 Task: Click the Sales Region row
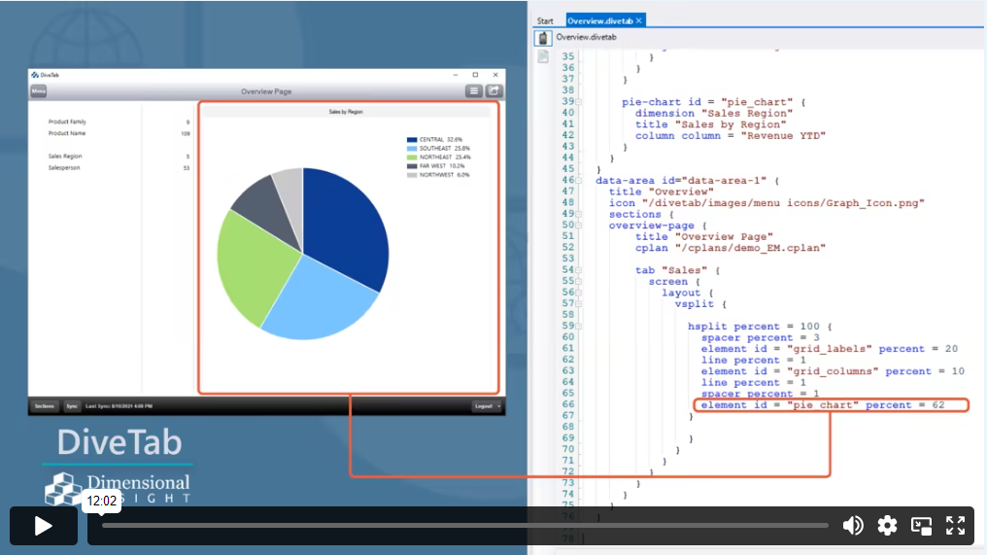[x=119, y=156]
